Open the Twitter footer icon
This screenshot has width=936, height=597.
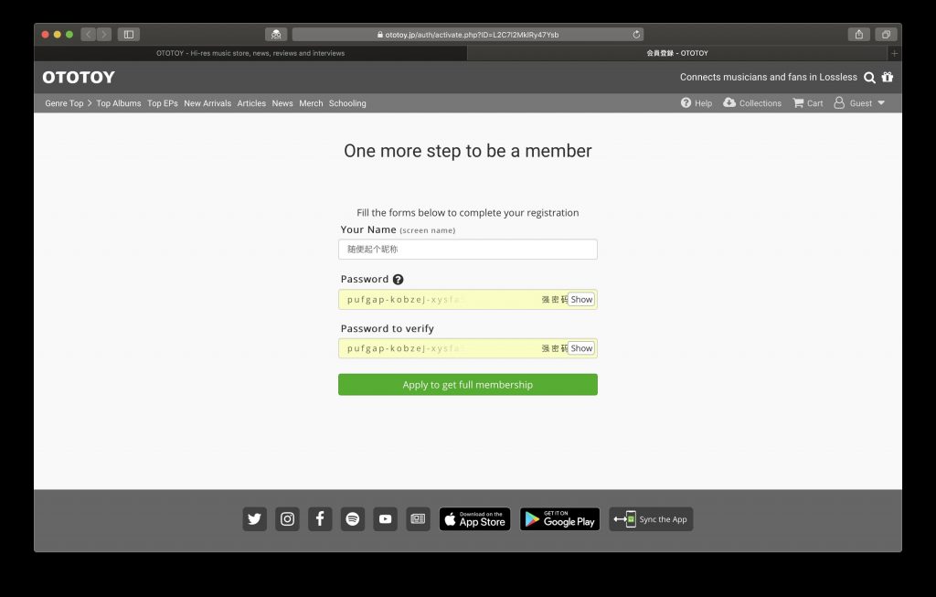pyautogui.click(x=254, y=518)
